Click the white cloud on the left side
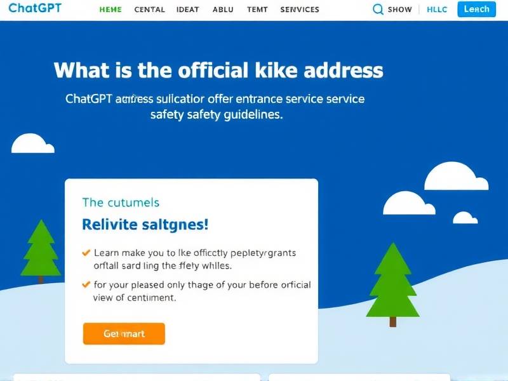The width and height of the screenshot is (508, 381). pyautogui.click(x=33, y=144)
